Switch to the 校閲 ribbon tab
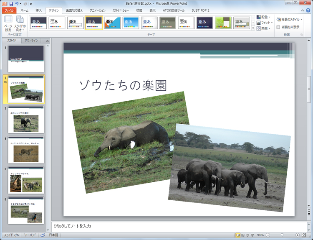 click(x=139, y=10)
